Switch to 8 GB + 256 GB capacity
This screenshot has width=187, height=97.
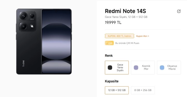click(x=143, y=90)
